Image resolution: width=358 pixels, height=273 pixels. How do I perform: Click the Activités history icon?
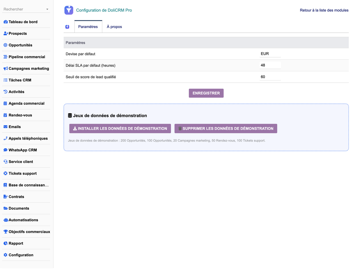click(5, 92)
